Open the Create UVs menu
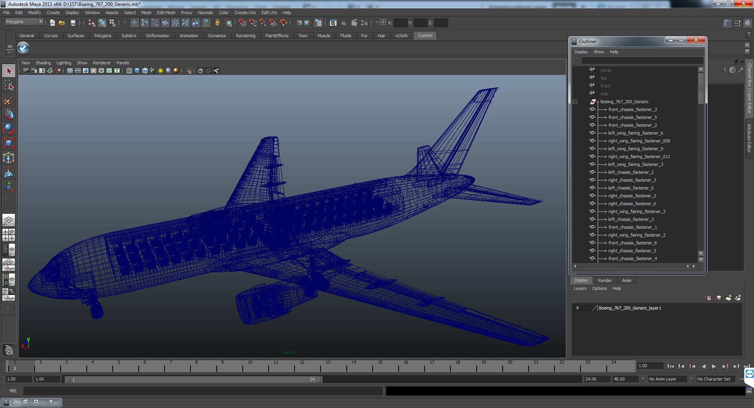 (245, 13)
